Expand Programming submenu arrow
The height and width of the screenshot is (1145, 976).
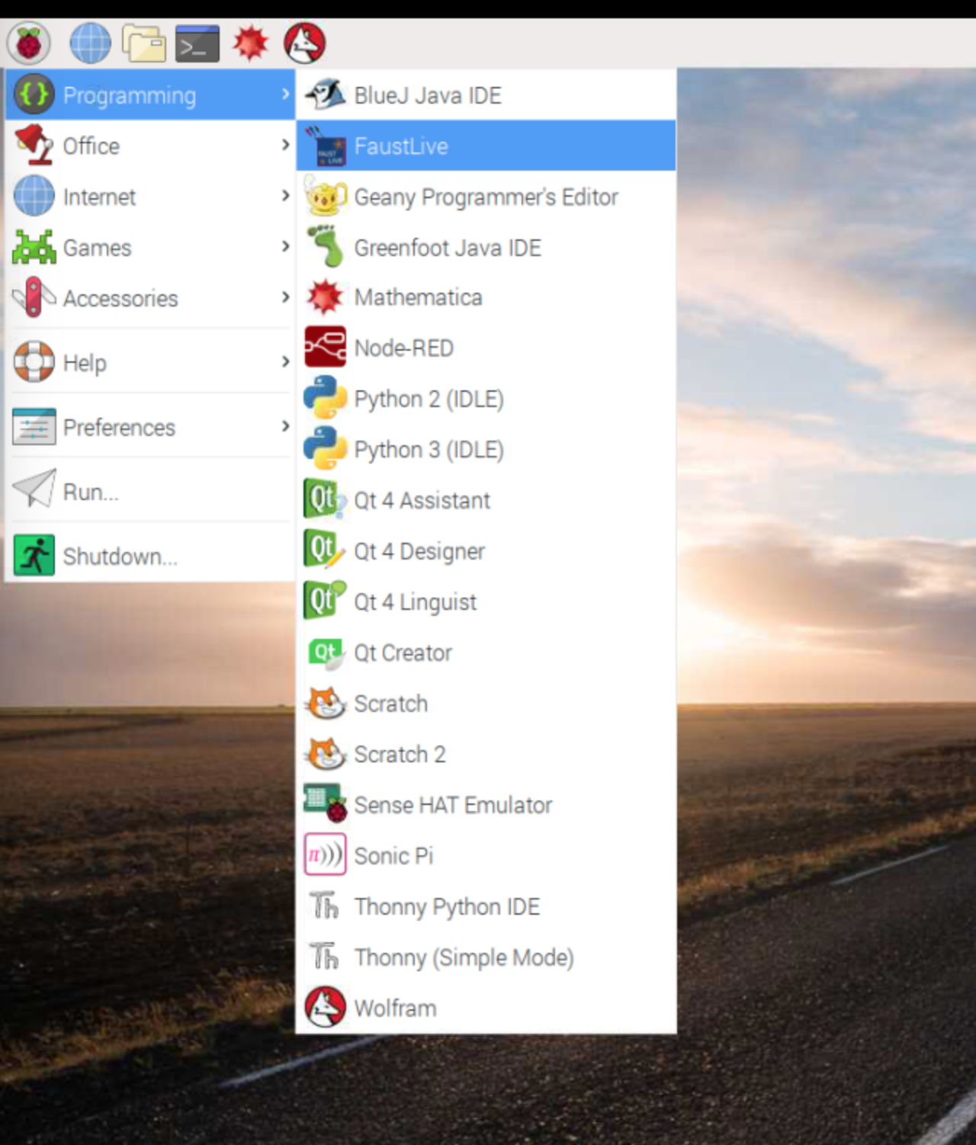[285, 94]
